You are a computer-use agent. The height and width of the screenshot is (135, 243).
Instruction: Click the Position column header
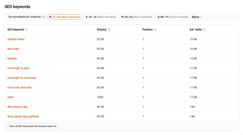[148, 30]
